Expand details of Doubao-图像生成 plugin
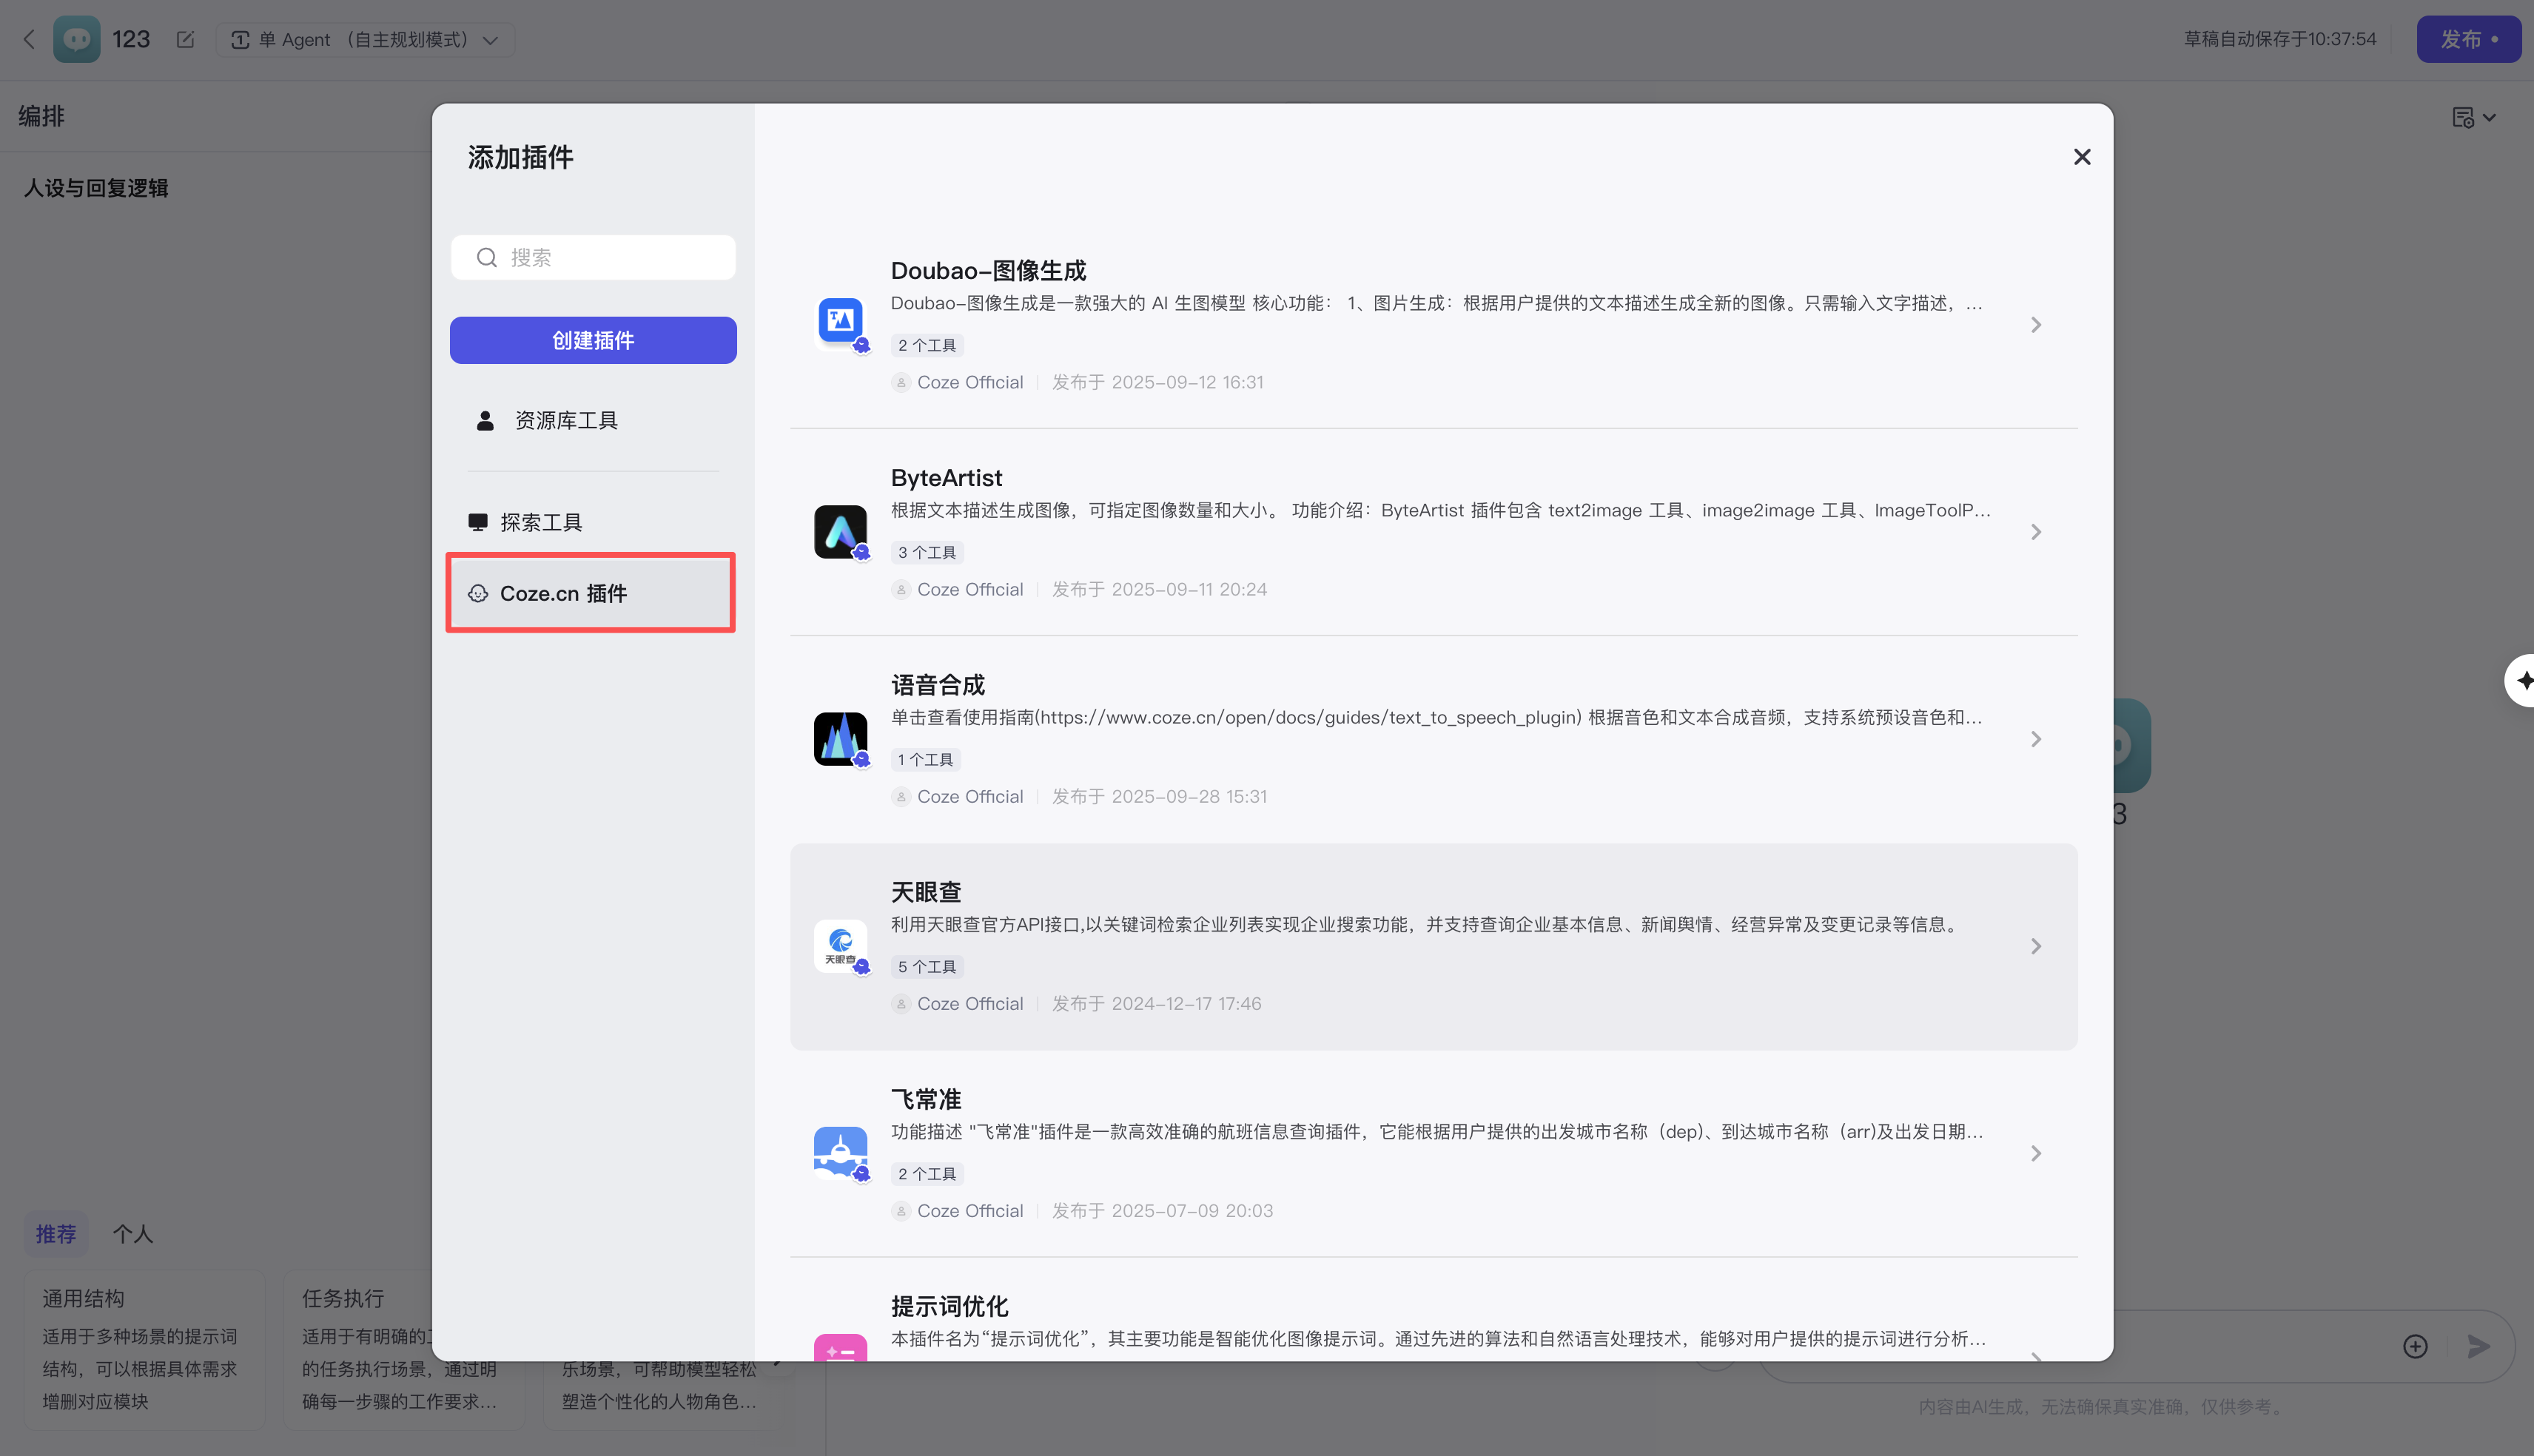 pos(2036,324)
